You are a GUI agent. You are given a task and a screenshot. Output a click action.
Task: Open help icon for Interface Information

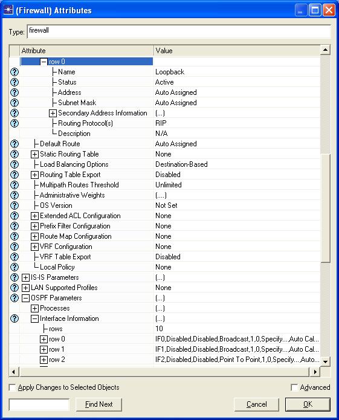15,318
